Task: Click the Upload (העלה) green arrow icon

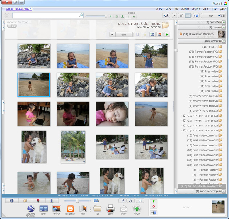Action: (137, 209)
